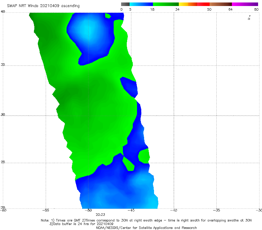Click the longitude axis label '-35'
Image resolution: width=262 pixels, height=230 pixels.
(x=217, y=210)
